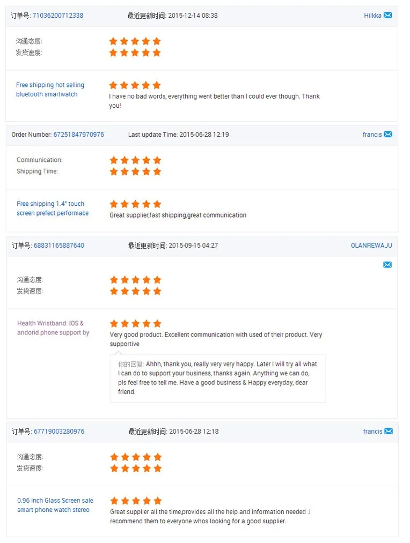Open order number 71036200712338
The image size is (410, 543).
(x=58, y=16)
